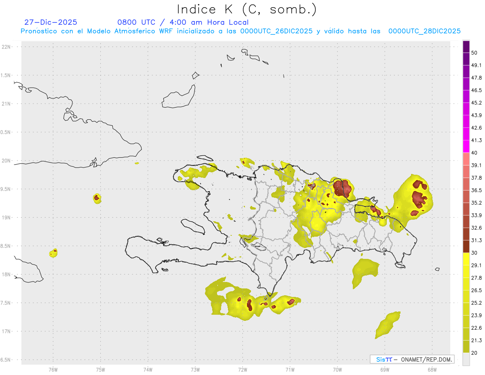Click the colorbar label "29.1"
Viewport: 485px width, 375px height.
[476, 265]
